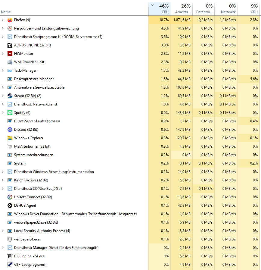Click the Antimalware Service Executable icon
This screenshot has height=270, width=261.
click(x=10, y=87)
